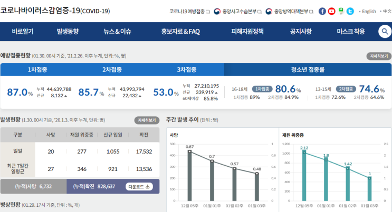Click the 85.7% second-dose rate
Image resolution: width=392 pixels, height=212 pixels.
[x=91, y=92]
